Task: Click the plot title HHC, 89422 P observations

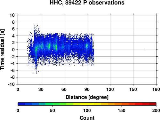Action: (87, 3)
